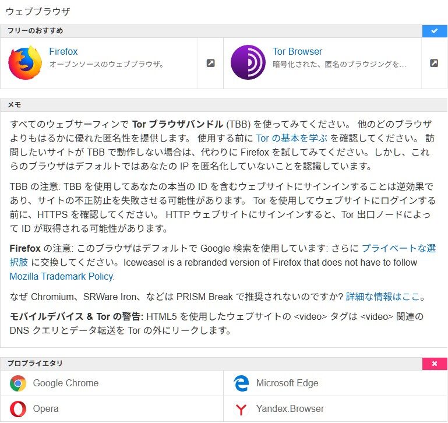Viewport: 448px width, 423px height.
Task: Click the Opera logo icon
Action: pyautogui.click(x=18, y=408)
